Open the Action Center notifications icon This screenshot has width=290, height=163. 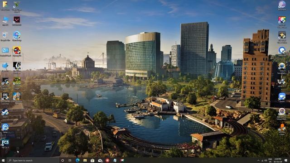tap(286, 160)
